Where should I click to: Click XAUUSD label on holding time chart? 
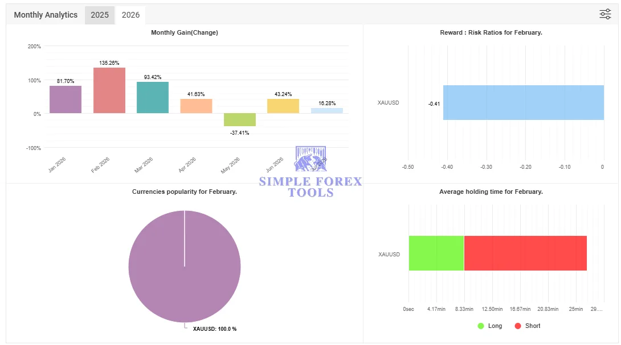389,255
